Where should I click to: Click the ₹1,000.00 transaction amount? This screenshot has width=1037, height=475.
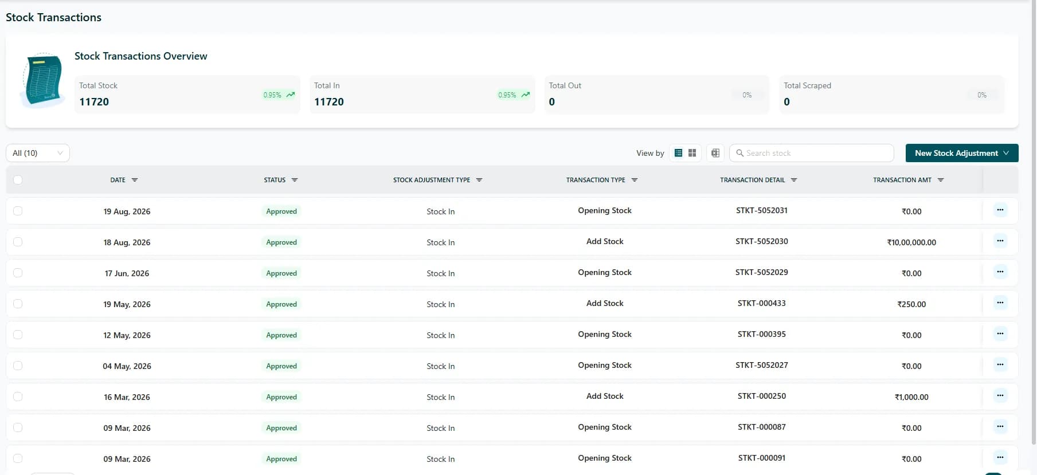tap(911, 397)
